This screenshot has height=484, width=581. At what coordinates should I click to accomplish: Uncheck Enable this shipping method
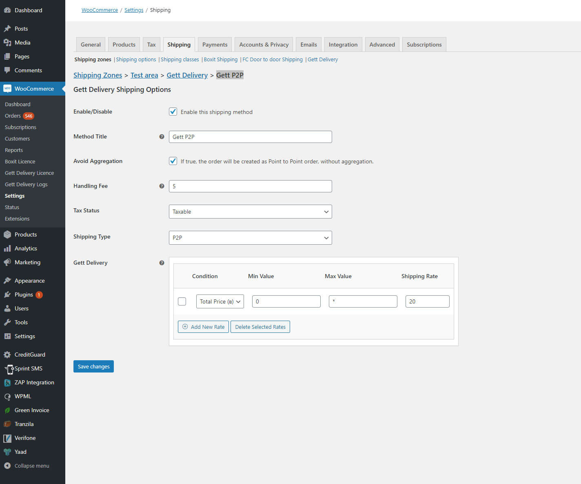(x=173, y=112)
